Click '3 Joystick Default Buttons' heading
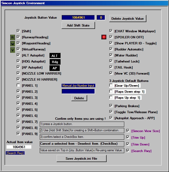Viewport: 169px width, 172px height. pyautogui.click(x=129, y=81)
